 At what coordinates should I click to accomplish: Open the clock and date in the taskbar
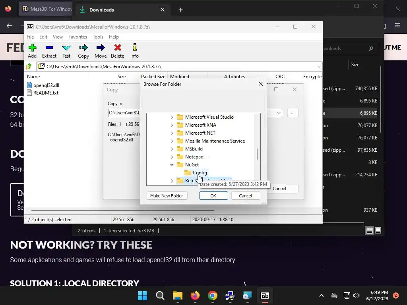[x=377, y=295]
